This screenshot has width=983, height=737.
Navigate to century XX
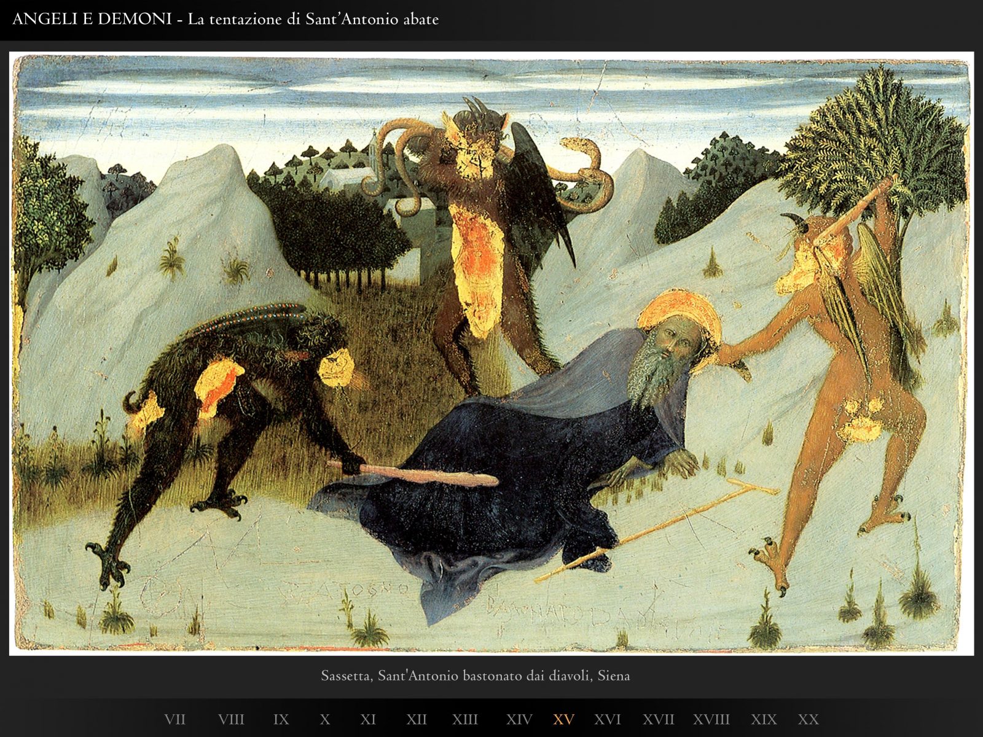point(809,719)
